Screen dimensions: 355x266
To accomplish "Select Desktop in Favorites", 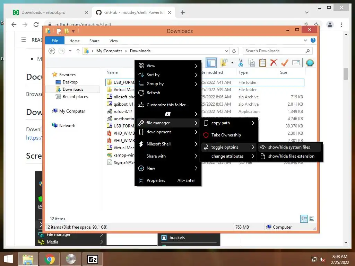I will pyautogui.click(x=70, y=82).
